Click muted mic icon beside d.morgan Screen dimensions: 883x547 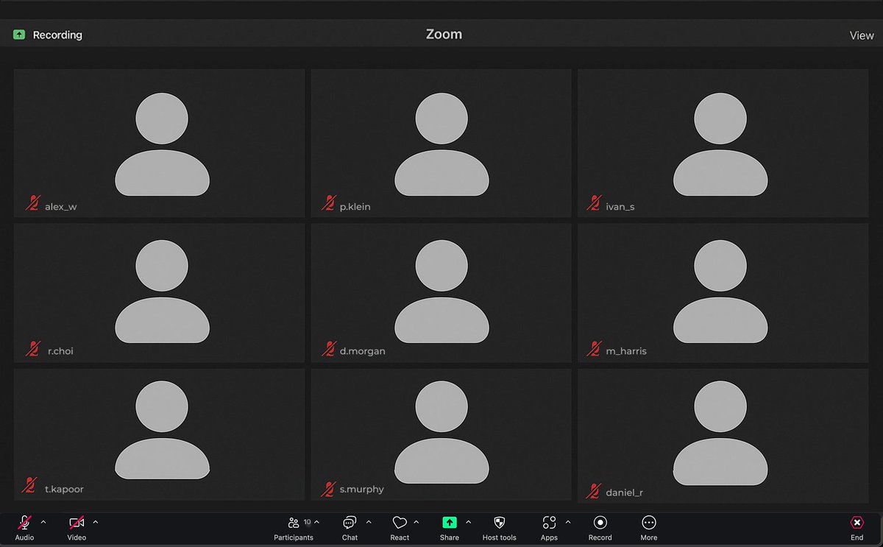329,348
